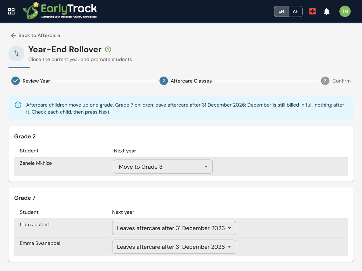The image size is (362, 271).
Task: Open Liam Joubert's next year dropdown
Action: (174, 228)
